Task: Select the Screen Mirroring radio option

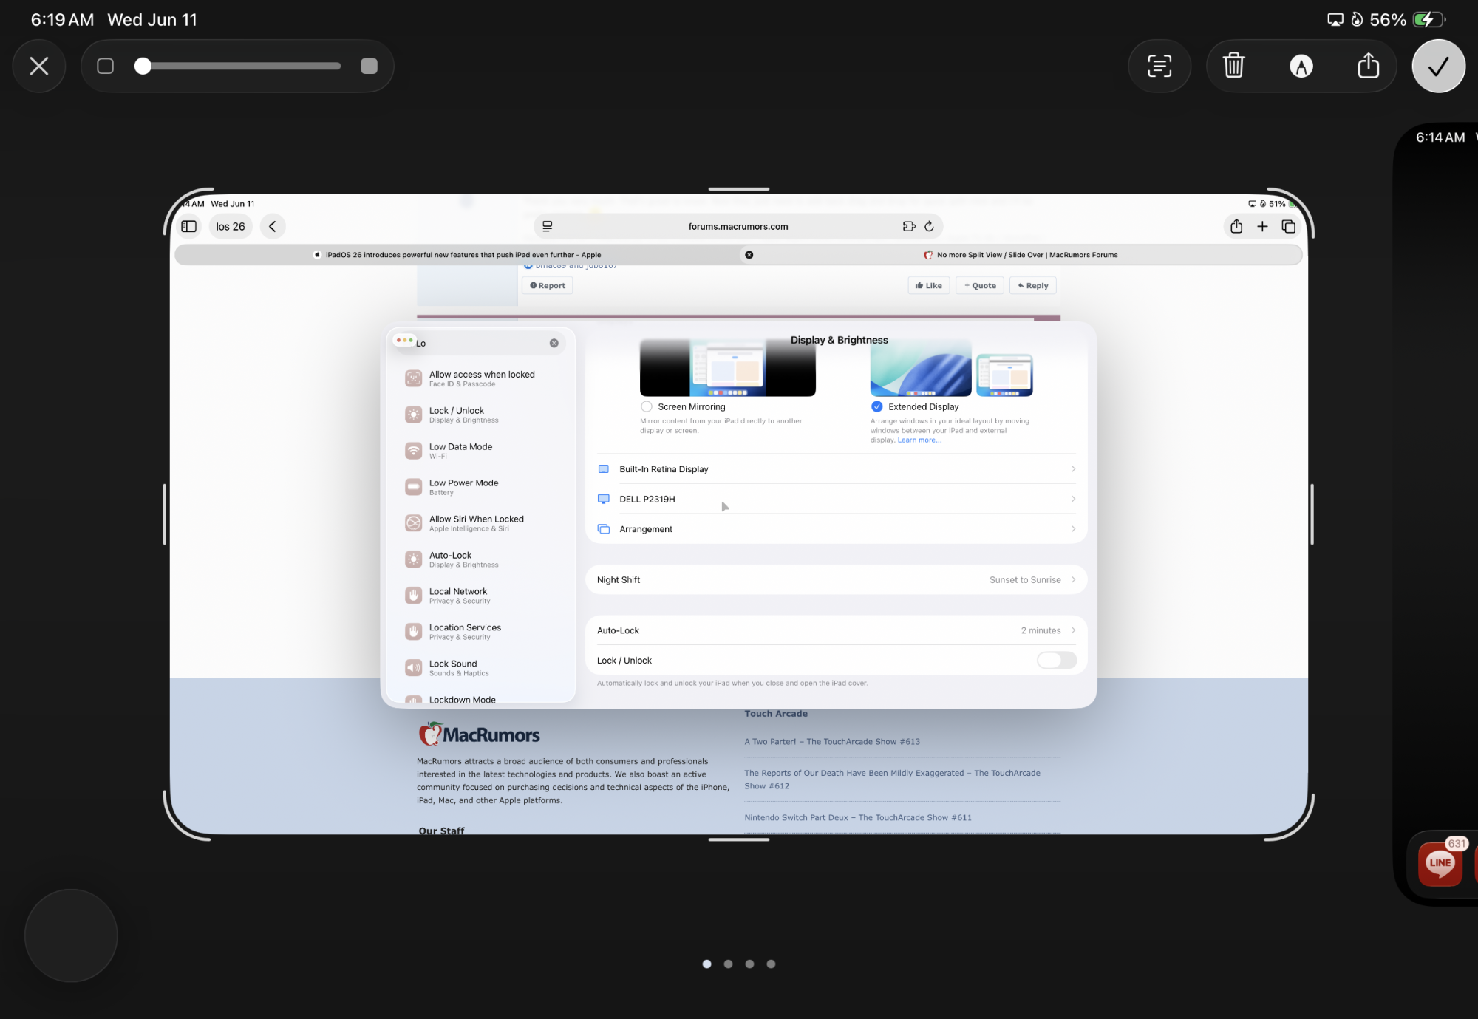Action: [x=647, y=406]
